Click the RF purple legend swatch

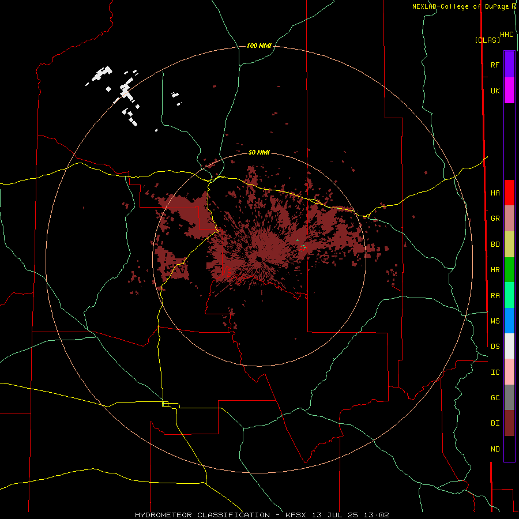(509, 65)
